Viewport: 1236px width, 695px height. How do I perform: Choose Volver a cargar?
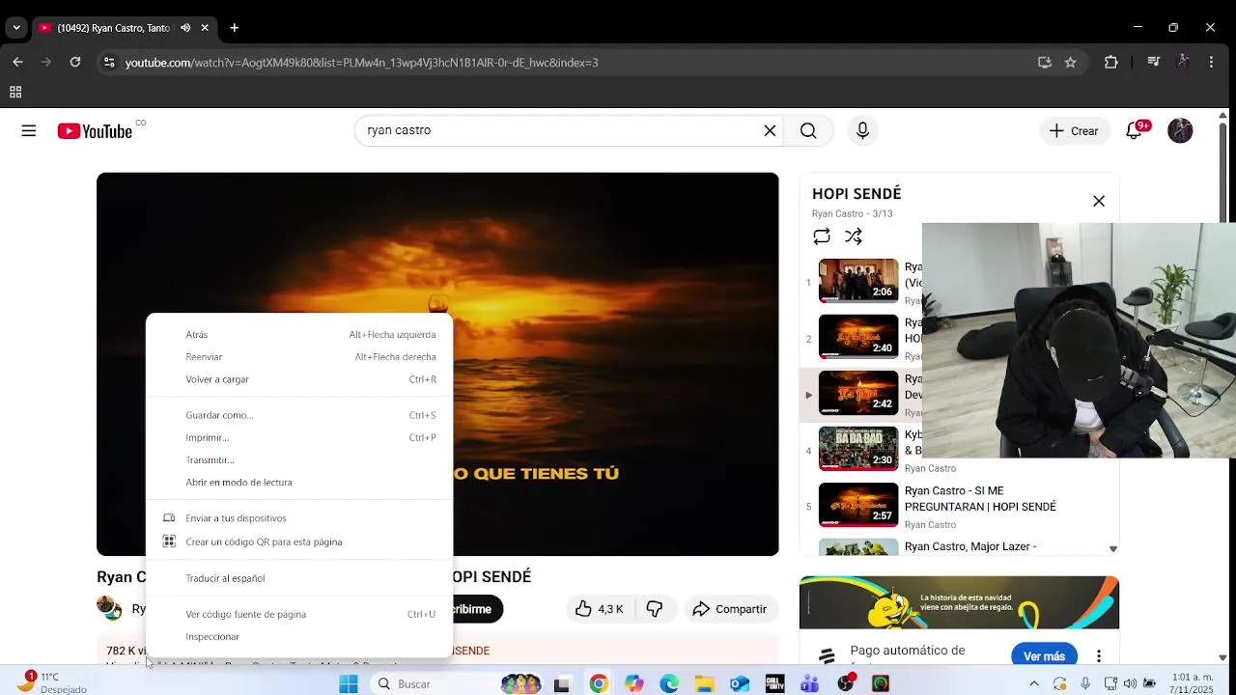[x=299, y=379]
